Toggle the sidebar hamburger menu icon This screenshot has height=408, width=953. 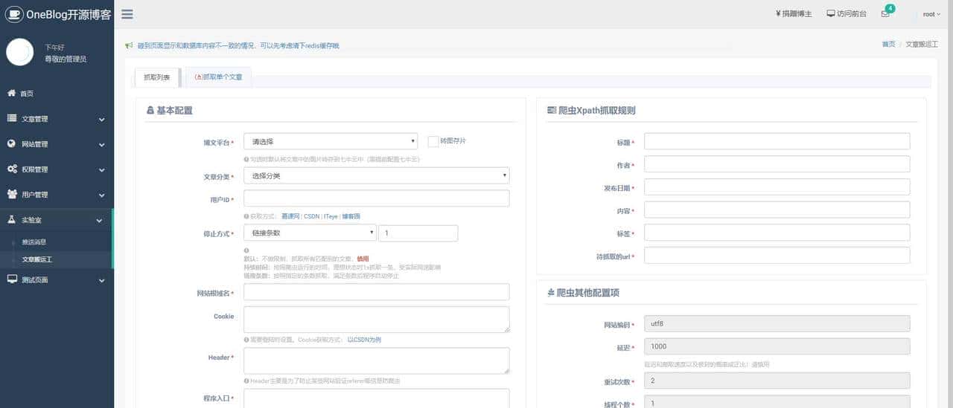127,14
